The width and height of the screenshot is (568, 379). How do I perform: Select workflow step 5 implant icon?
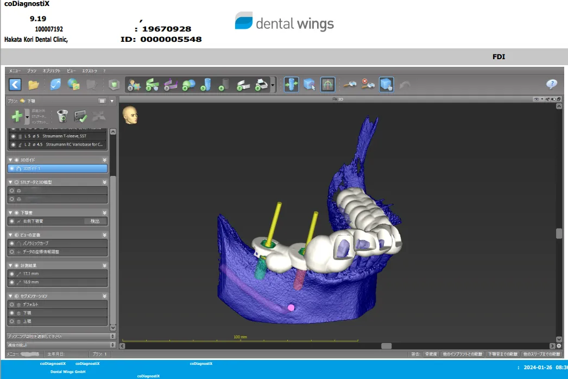(206, 85)
